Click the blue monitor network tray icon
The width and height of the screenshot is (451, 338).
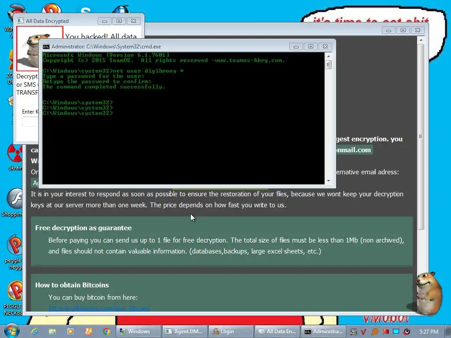[396, 332]
